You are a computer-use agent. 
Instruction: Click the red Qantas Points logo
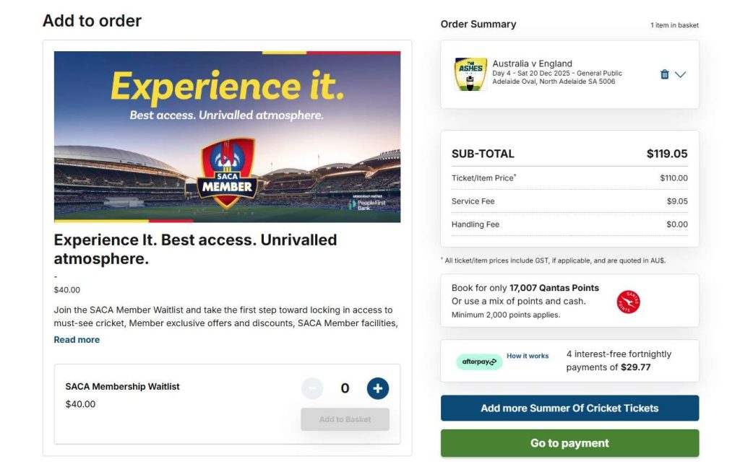[x=628, y=302]
